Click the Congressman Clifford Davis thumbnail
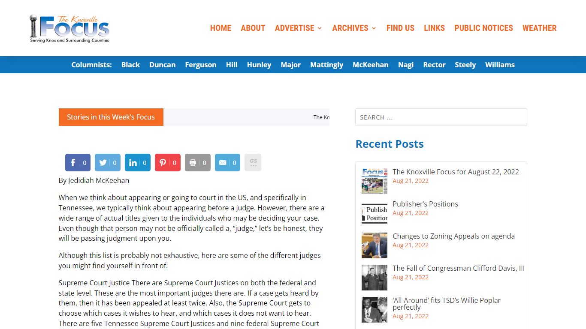The width and height of the screenshot is (586, 329). (x=375, y=278)
